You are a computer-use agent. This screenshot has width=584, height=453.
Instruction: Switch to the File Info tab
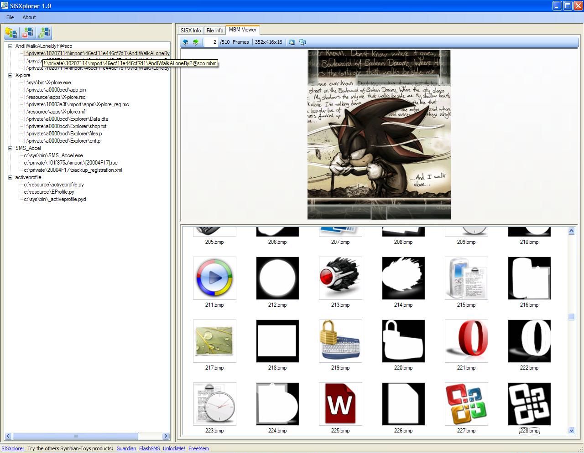tap(215, 31)
